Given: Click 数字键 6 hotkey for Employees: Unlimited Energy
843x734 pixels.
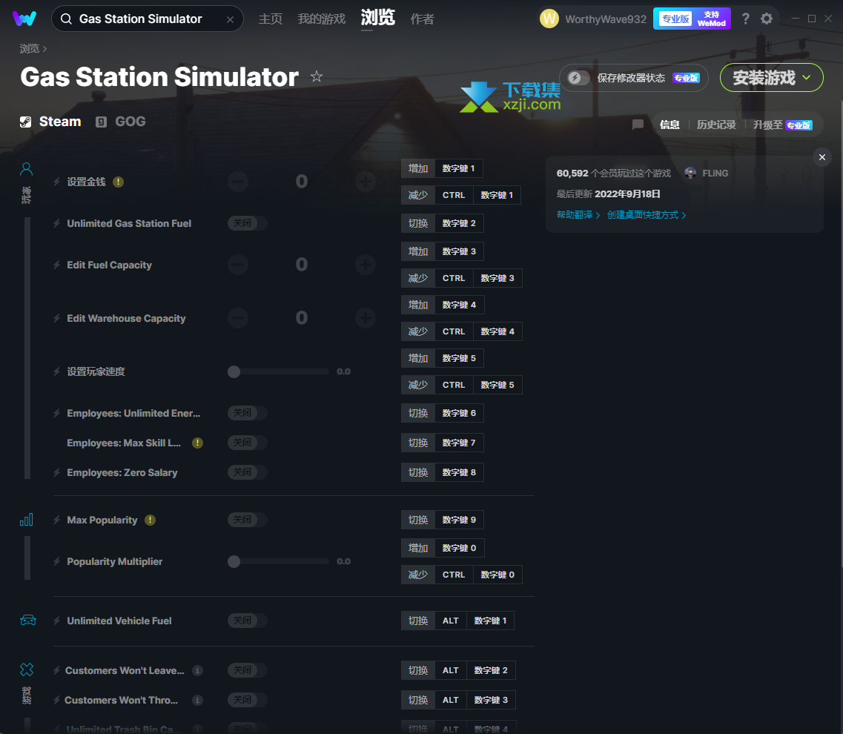Looking at the screenshot, I should (459, 413).
